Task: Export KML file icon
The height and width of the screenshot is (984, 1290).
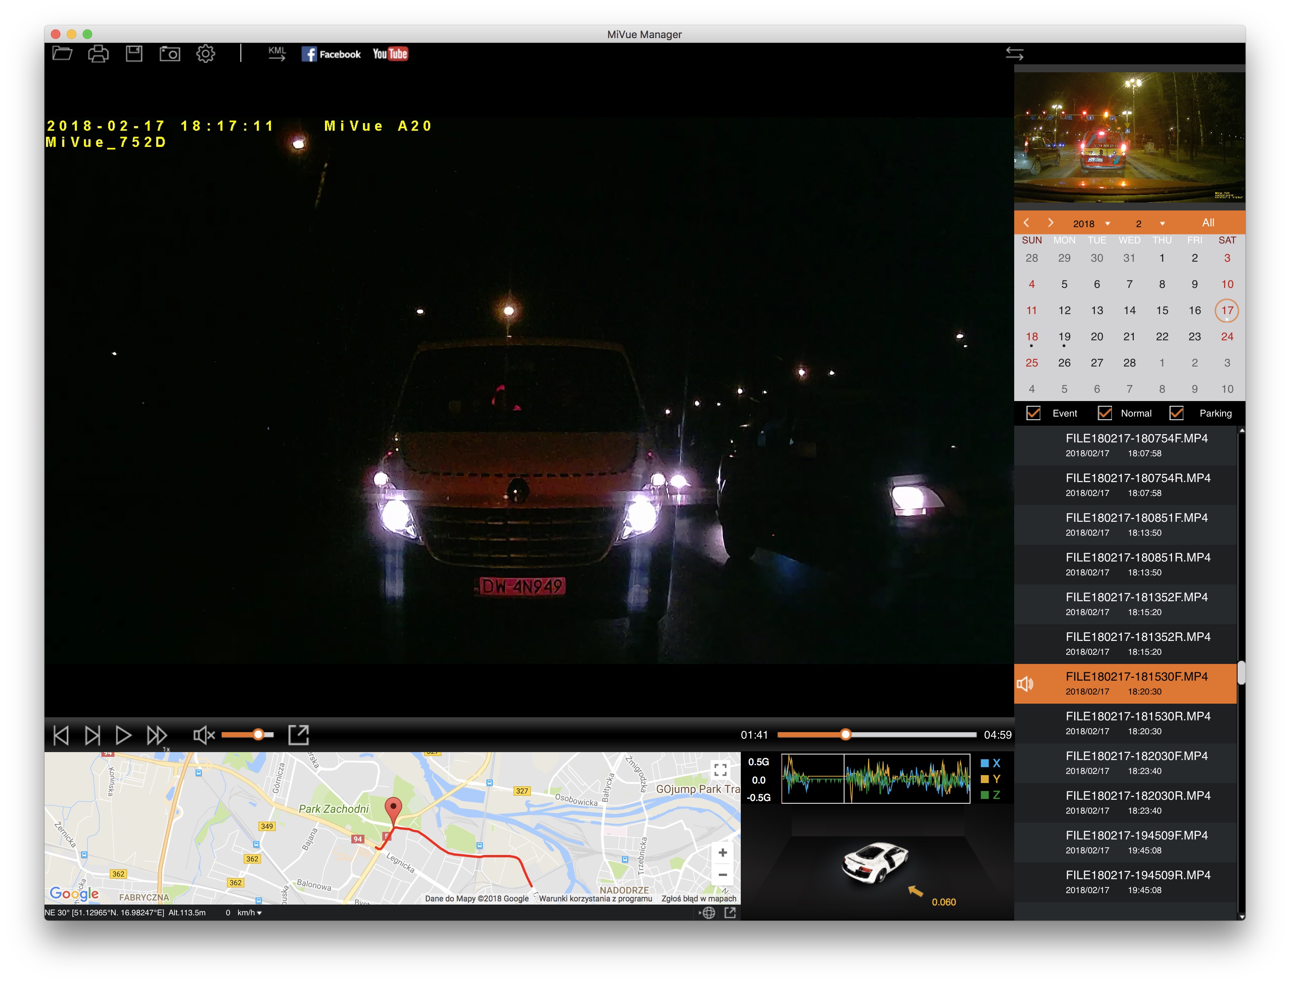Action: tap(277, 53)
